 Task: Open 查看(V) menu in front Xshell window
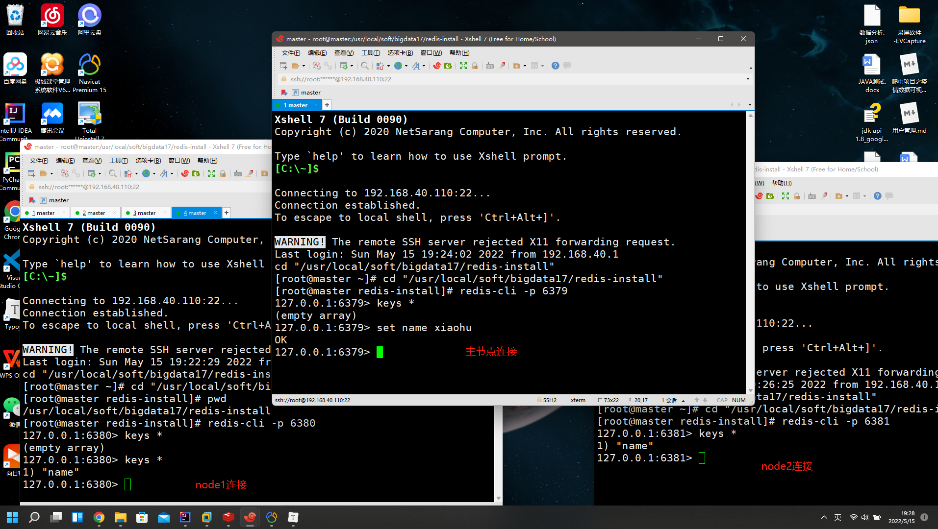(x=344, y=53)
